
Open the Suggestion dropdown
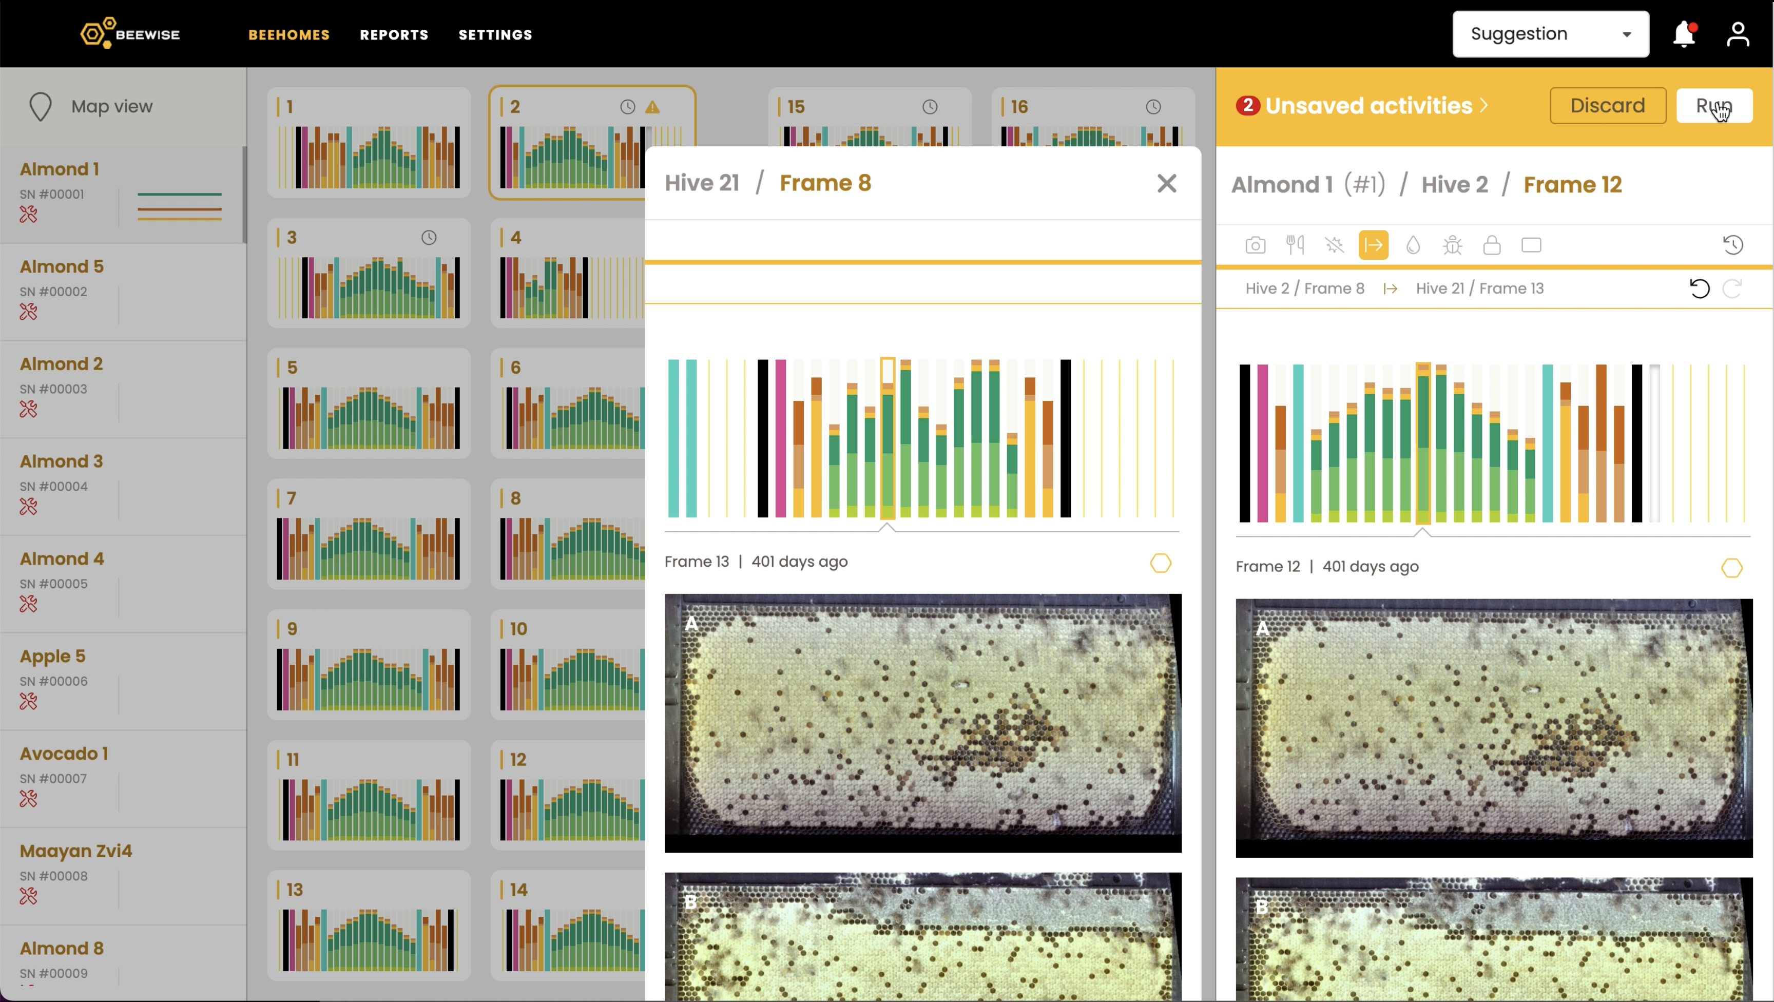point(1550,34)
